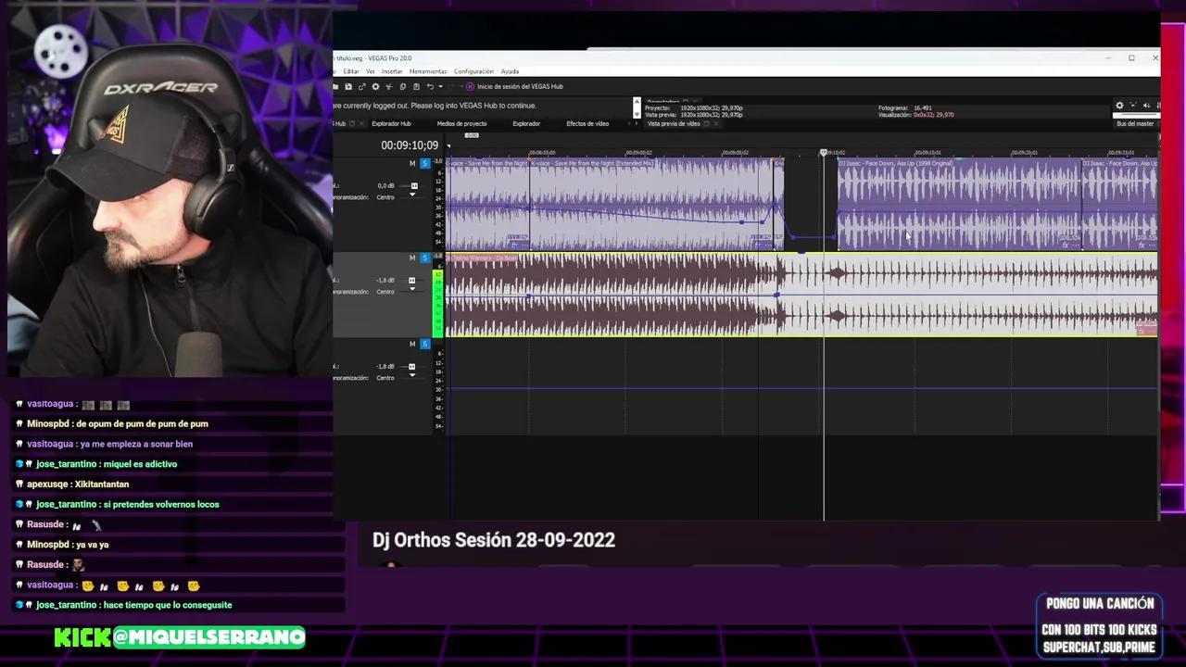Click down arrow of Hub message scrollbar
Viewport: 1186px width, 667px height.
(x=637, y=114)
